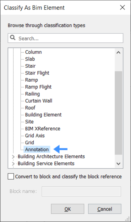Image resolution: width=131 pixels, height=222 pixels.
Task: Click the scrollbar down arrow
Action: [118, 164]
